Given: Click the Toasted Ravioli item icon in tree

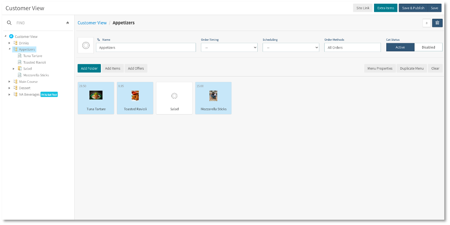Looking at the screenshot, I should coord(20,62).
